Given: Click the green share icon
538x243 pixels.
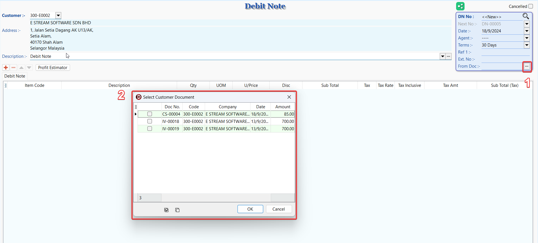Looking at the screenshot, I should click(x=460, y=6).
